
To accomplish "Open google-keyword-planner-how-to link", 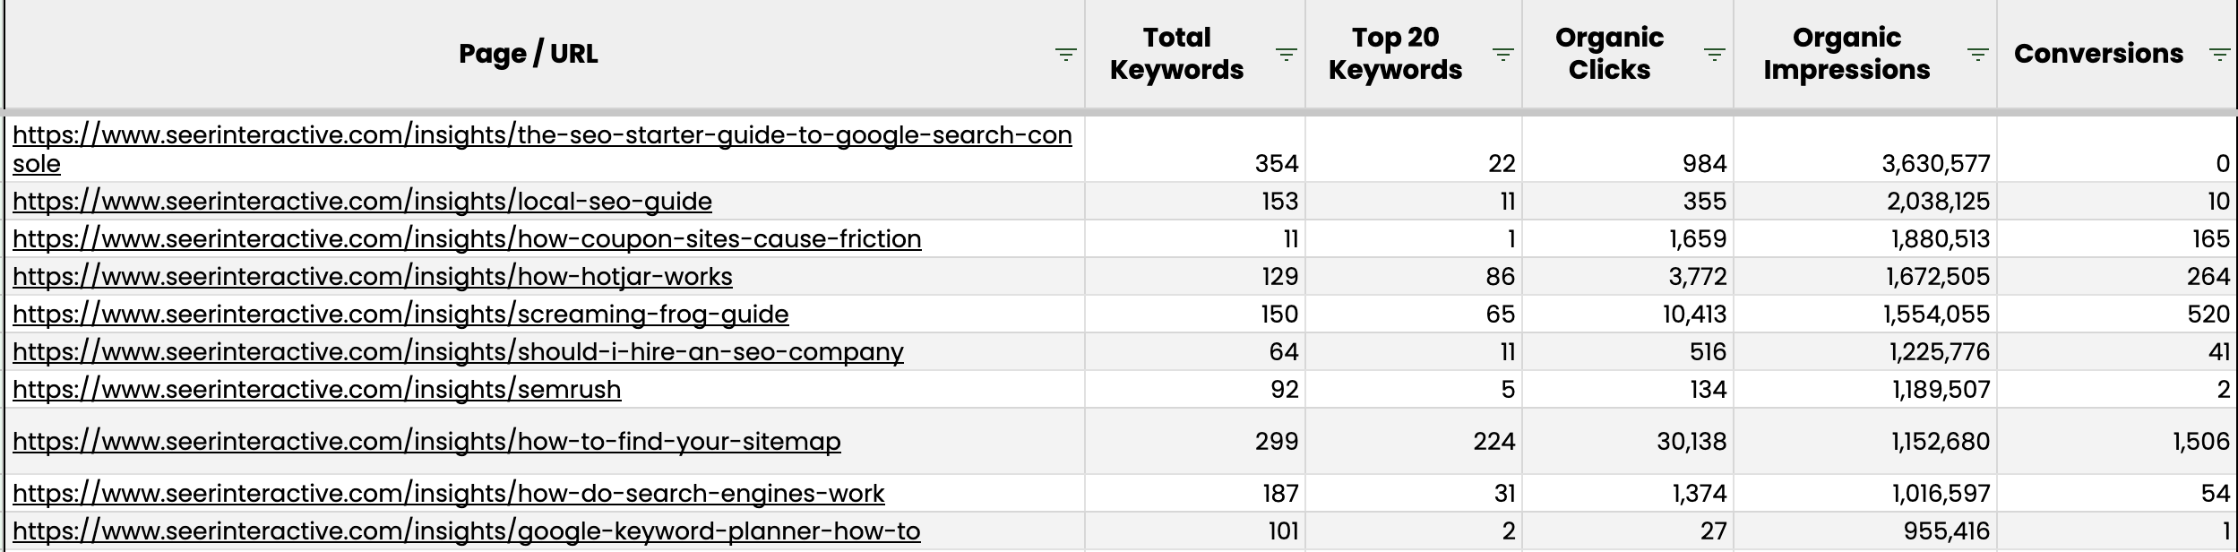I will tap(466, 530).
